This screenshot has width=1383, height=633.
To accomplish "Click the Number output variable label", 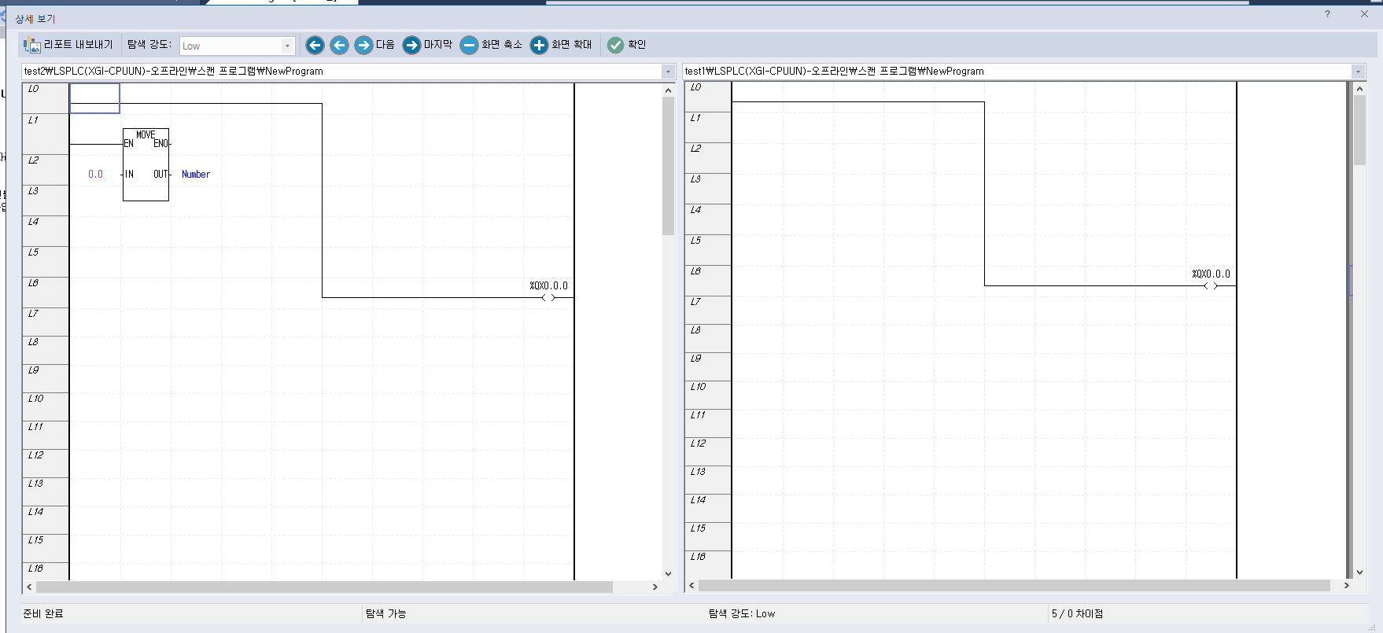I will [x=196, y=175].
